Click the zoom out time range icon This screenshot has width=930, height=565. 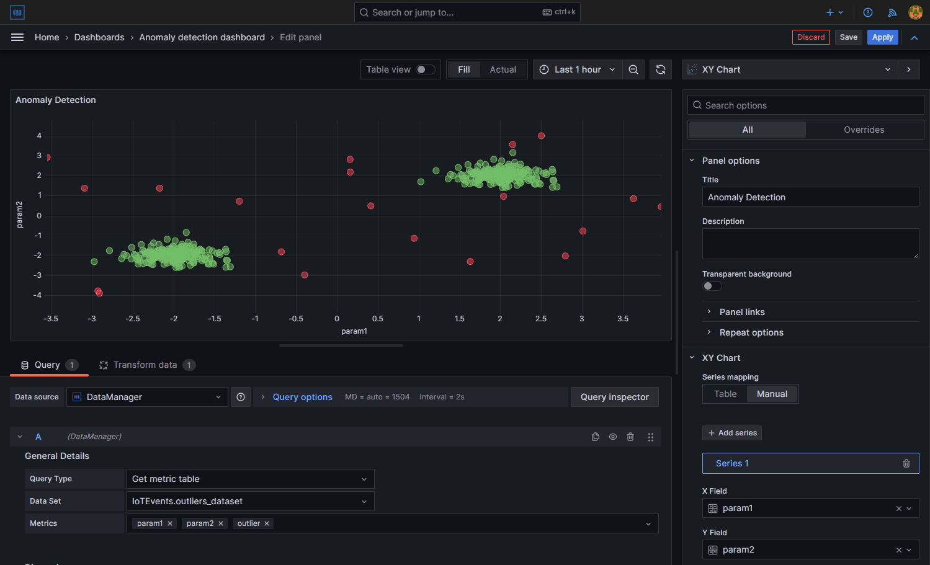633,69
